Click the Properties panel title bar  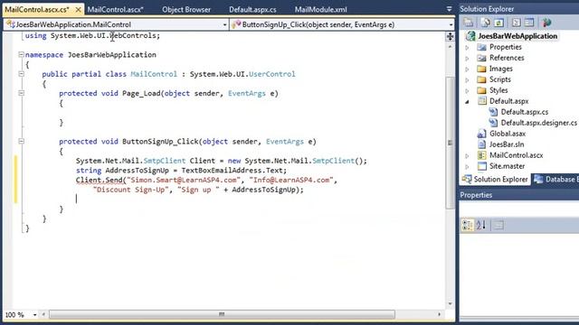click(x=519, y=195)
